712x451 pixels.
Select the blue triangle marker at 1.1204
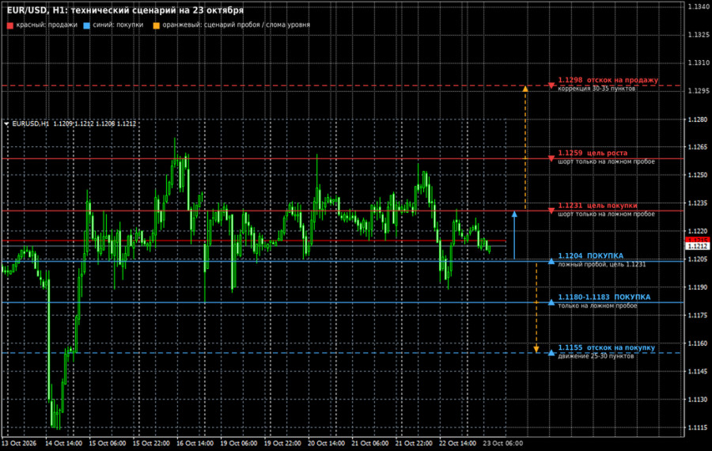[551, 261]
